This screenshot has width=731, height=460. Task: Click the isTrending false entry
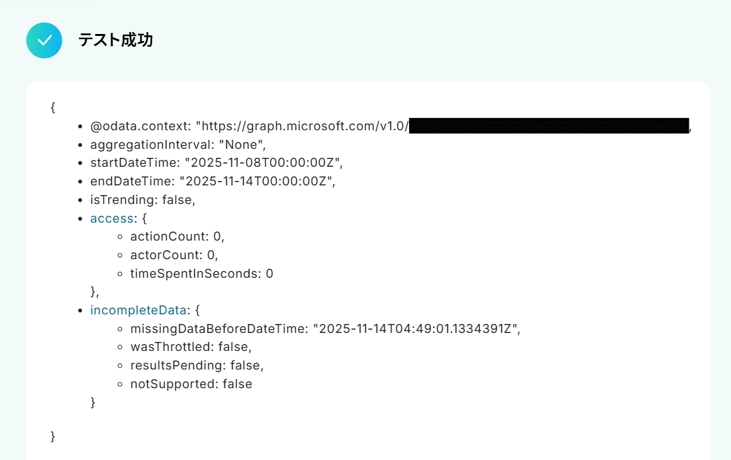click(142, 200)
